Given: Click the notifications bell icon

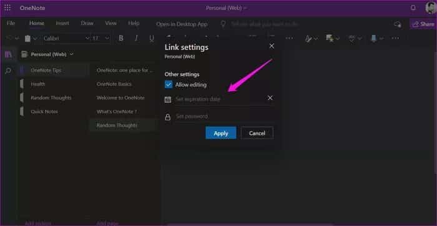Looking at the screenshot, I should (x=413, y=7).
